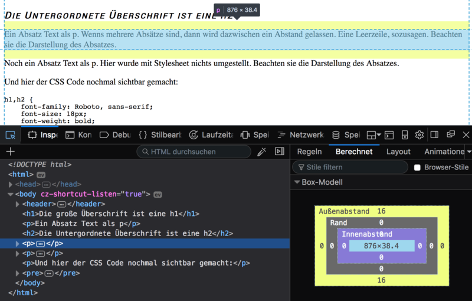The width and height of the screenshot is (472, 301).
Task: Click the h2 heading on the page
Action: [119, 15]
